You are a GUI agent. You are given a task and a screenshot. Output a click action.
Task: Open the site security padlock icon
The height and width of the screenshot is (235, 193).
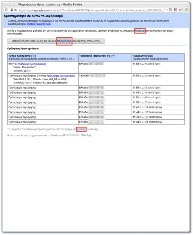(x=12, y=10)
